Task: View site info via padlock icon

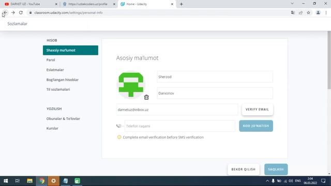Action: point(31,12)
